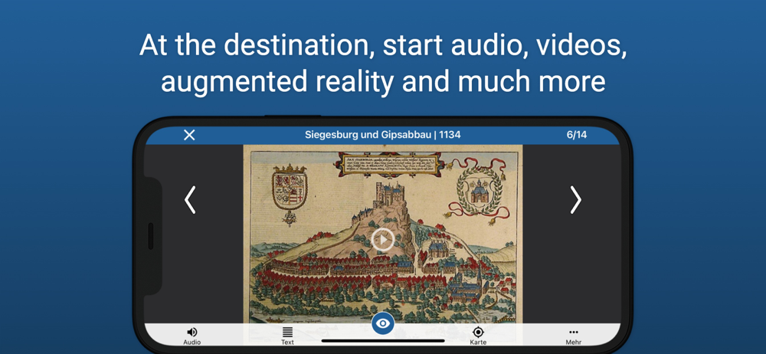The width and height of the screenshot is (766, 354).
Task: Click the laurel wreath emblem on the engraving
Action: (x=480, y=188)
